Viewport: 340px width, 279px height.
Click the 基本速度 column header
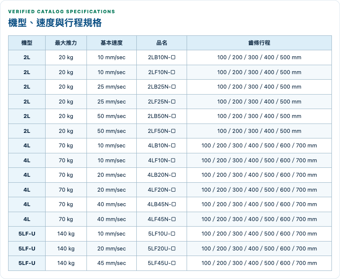click(x=112, y=43)
